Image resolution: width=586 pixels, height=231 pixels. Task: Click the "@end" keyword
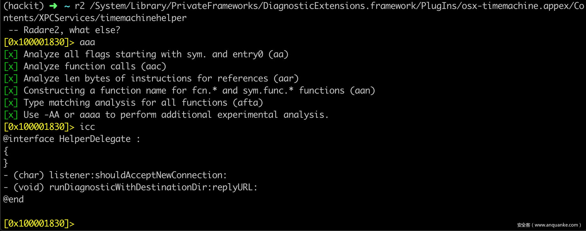13,199
